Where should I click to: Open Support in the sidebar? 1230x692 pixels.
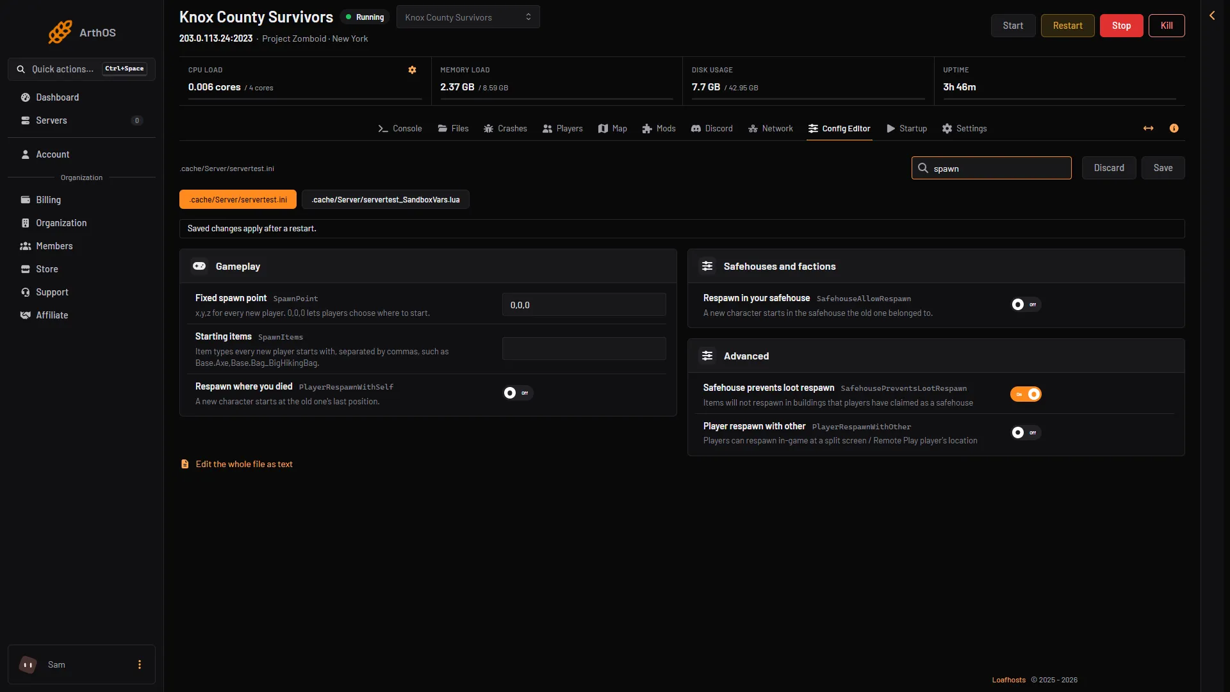(81, 292)
